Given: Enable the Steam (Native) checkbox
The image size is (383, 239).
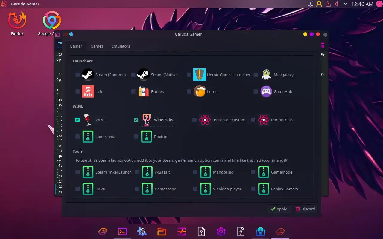Looking at the screenshot, I should coord(133,75).
